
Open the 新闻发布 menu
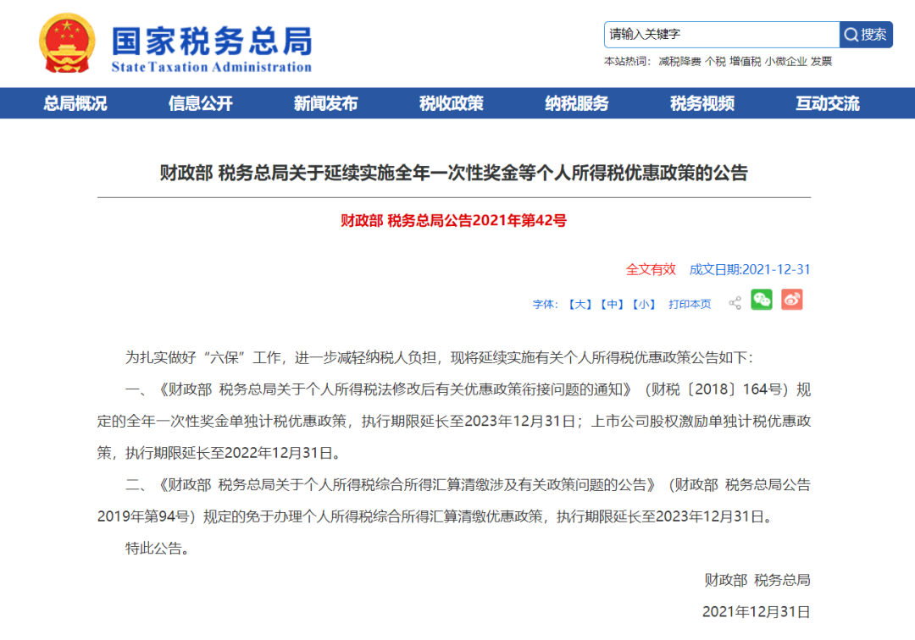pos(325,103)
